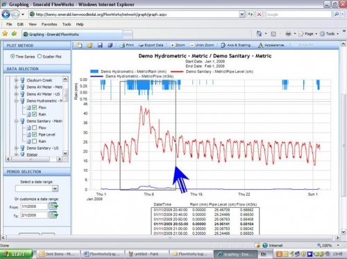Open the 100% zoom level dropdown
The image size is (347, 259).
tap(338, 245)
